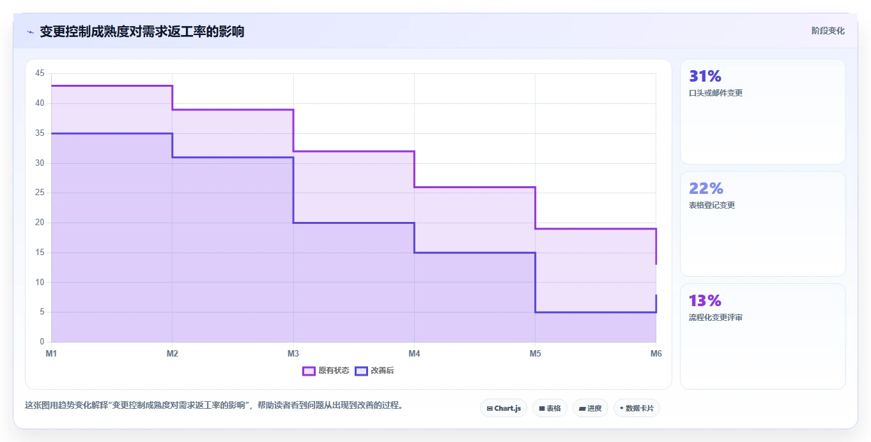The width and height of the screenshot is (871, 442).
Task: Click the 口头或邮件变更 label
Action: pos(716,93)
